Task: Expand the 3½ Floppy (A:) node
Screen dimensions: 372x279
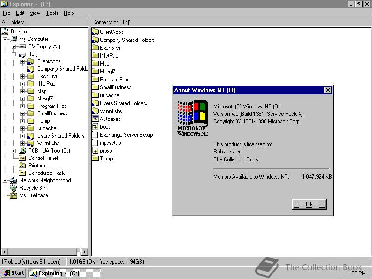Action: pyautogui.click(x=14, y=47)
